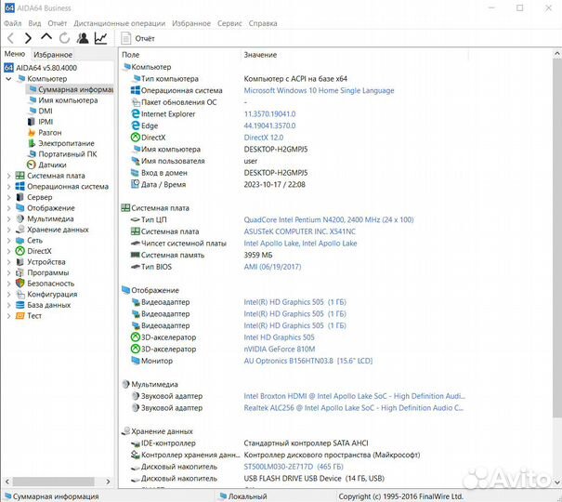Click the Internet Explorer field icon
This screenshot has height=502, width=562.
pos(136,113)
